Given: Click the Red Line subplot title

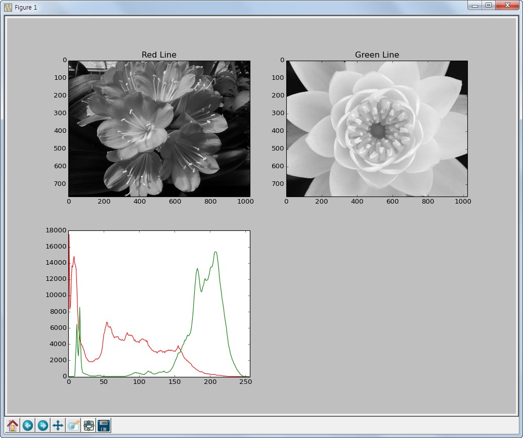Looking at the screenshot, I should [x=159, y=55].
